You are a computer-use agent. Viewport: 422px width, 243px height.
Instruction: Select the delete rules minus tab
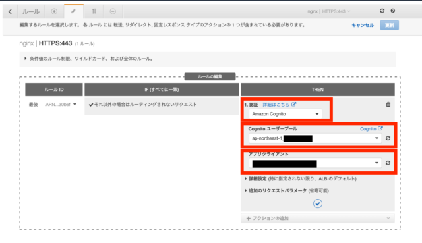[x=113, y=11]
